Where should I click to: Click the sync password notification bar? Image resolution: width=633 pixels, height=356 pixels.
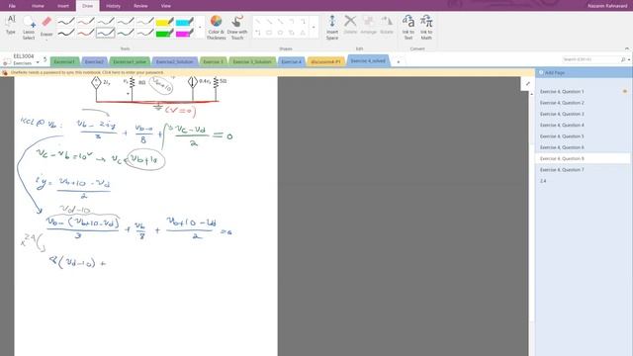[x=267, y=72]
